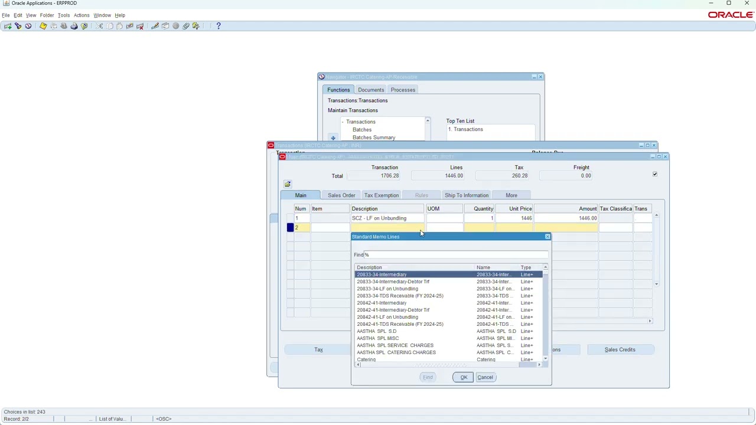Click the Paste toolbar icon

coord(119,26)
